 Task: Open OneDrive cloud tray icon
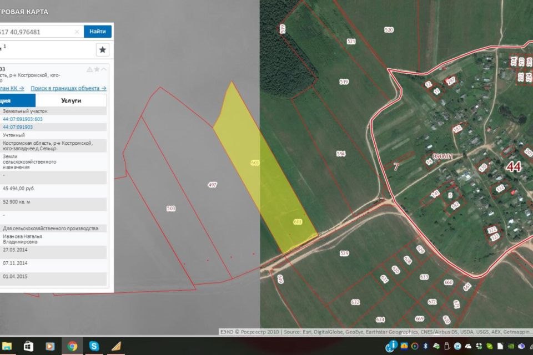pos(469,347)
